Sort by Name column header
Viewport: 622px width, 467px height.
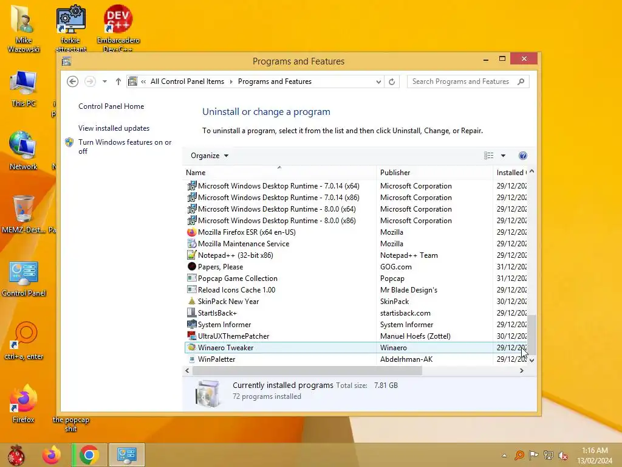(279, 172)
